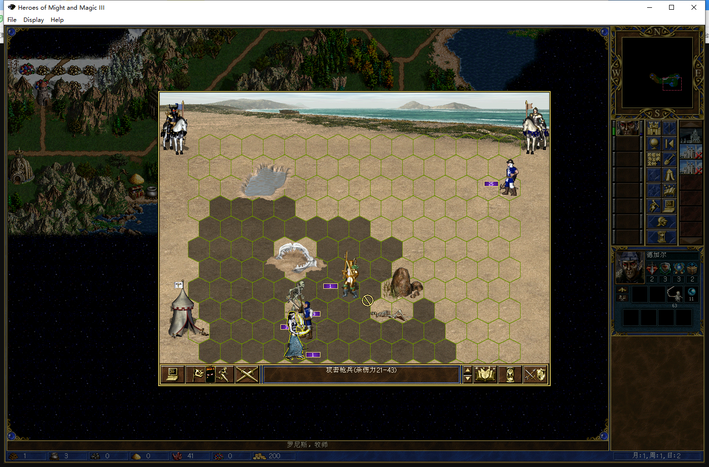This screenshot has height=467, width=709.
Task: Click the minimap view
Action: click(657, 73)
